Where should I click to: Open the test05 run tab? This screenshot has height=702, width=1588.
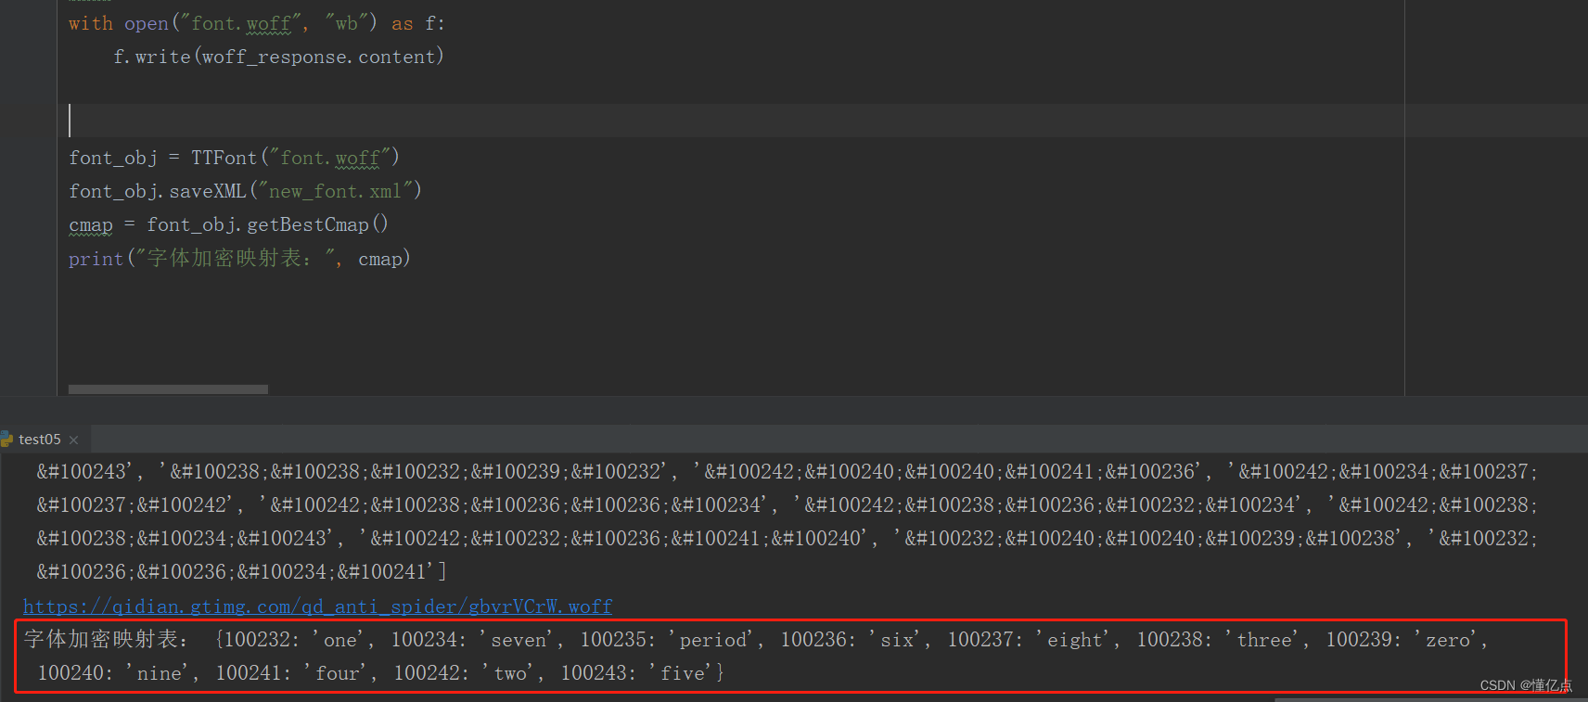(x=39, y=440)
